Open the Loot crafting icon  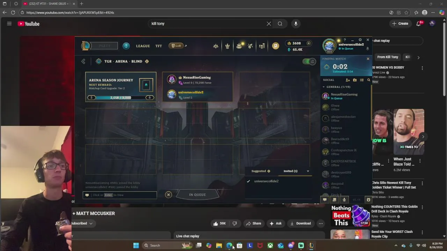pos(227,46)
